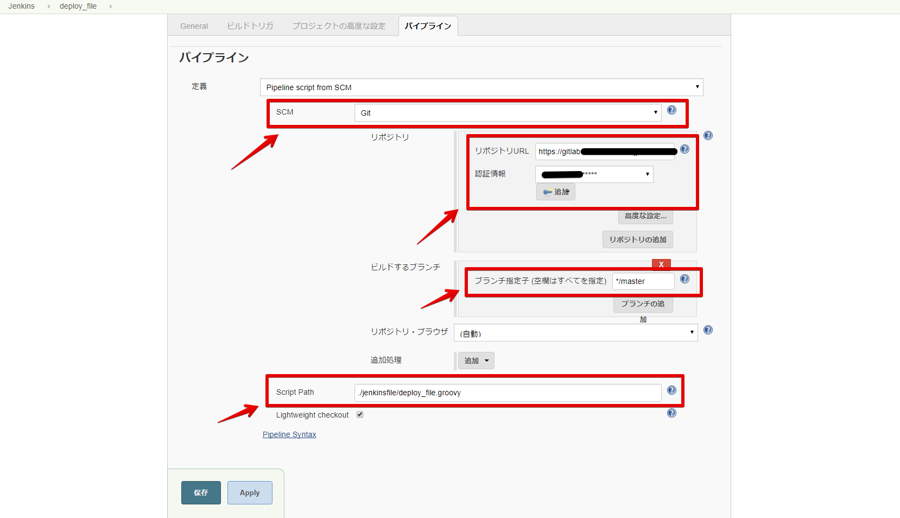Remove the branch entry with the X button
This screenshot has height=518, width=900.
click(661, 264)
